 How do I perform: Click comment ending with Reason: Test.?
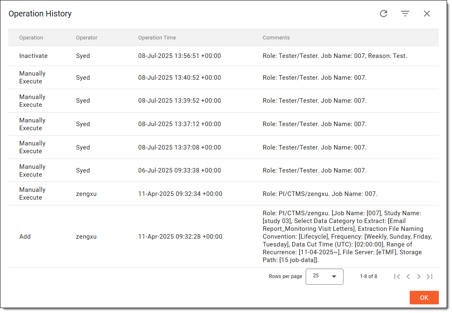(x=334, y=55)
